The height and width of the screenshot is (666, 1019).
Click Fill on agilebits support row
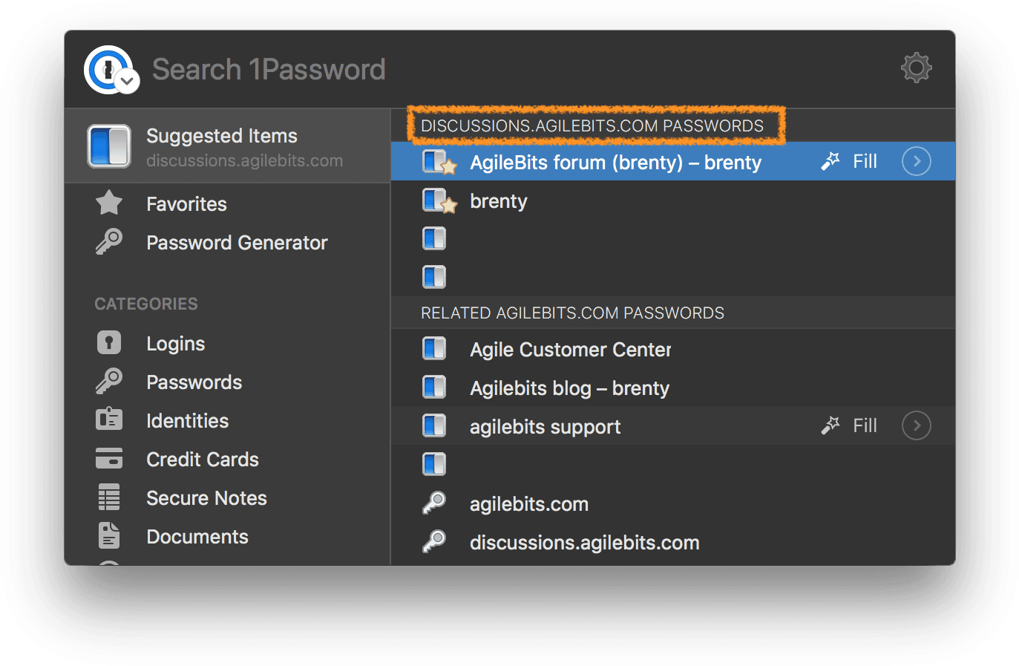pyautogui.click(x=851, y=426)
